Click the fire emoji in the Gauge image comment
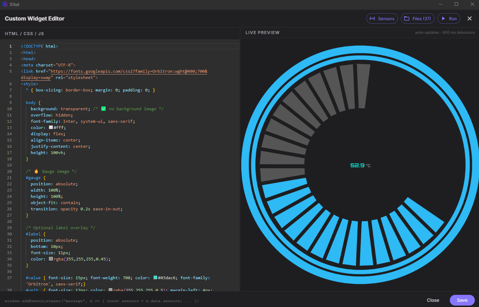Screen dimensions: 479x307 point(36,171)
